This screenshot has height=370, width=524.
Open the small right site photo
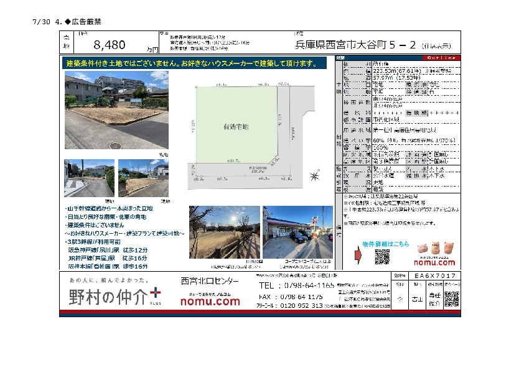click(x=143, y=178)
